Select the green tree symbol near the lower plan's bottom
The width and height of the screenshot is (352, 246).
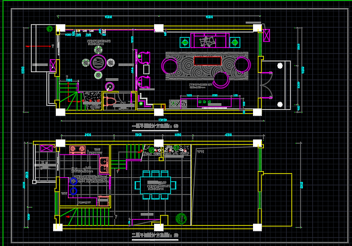pyautogui.click(x=181, y=218)
